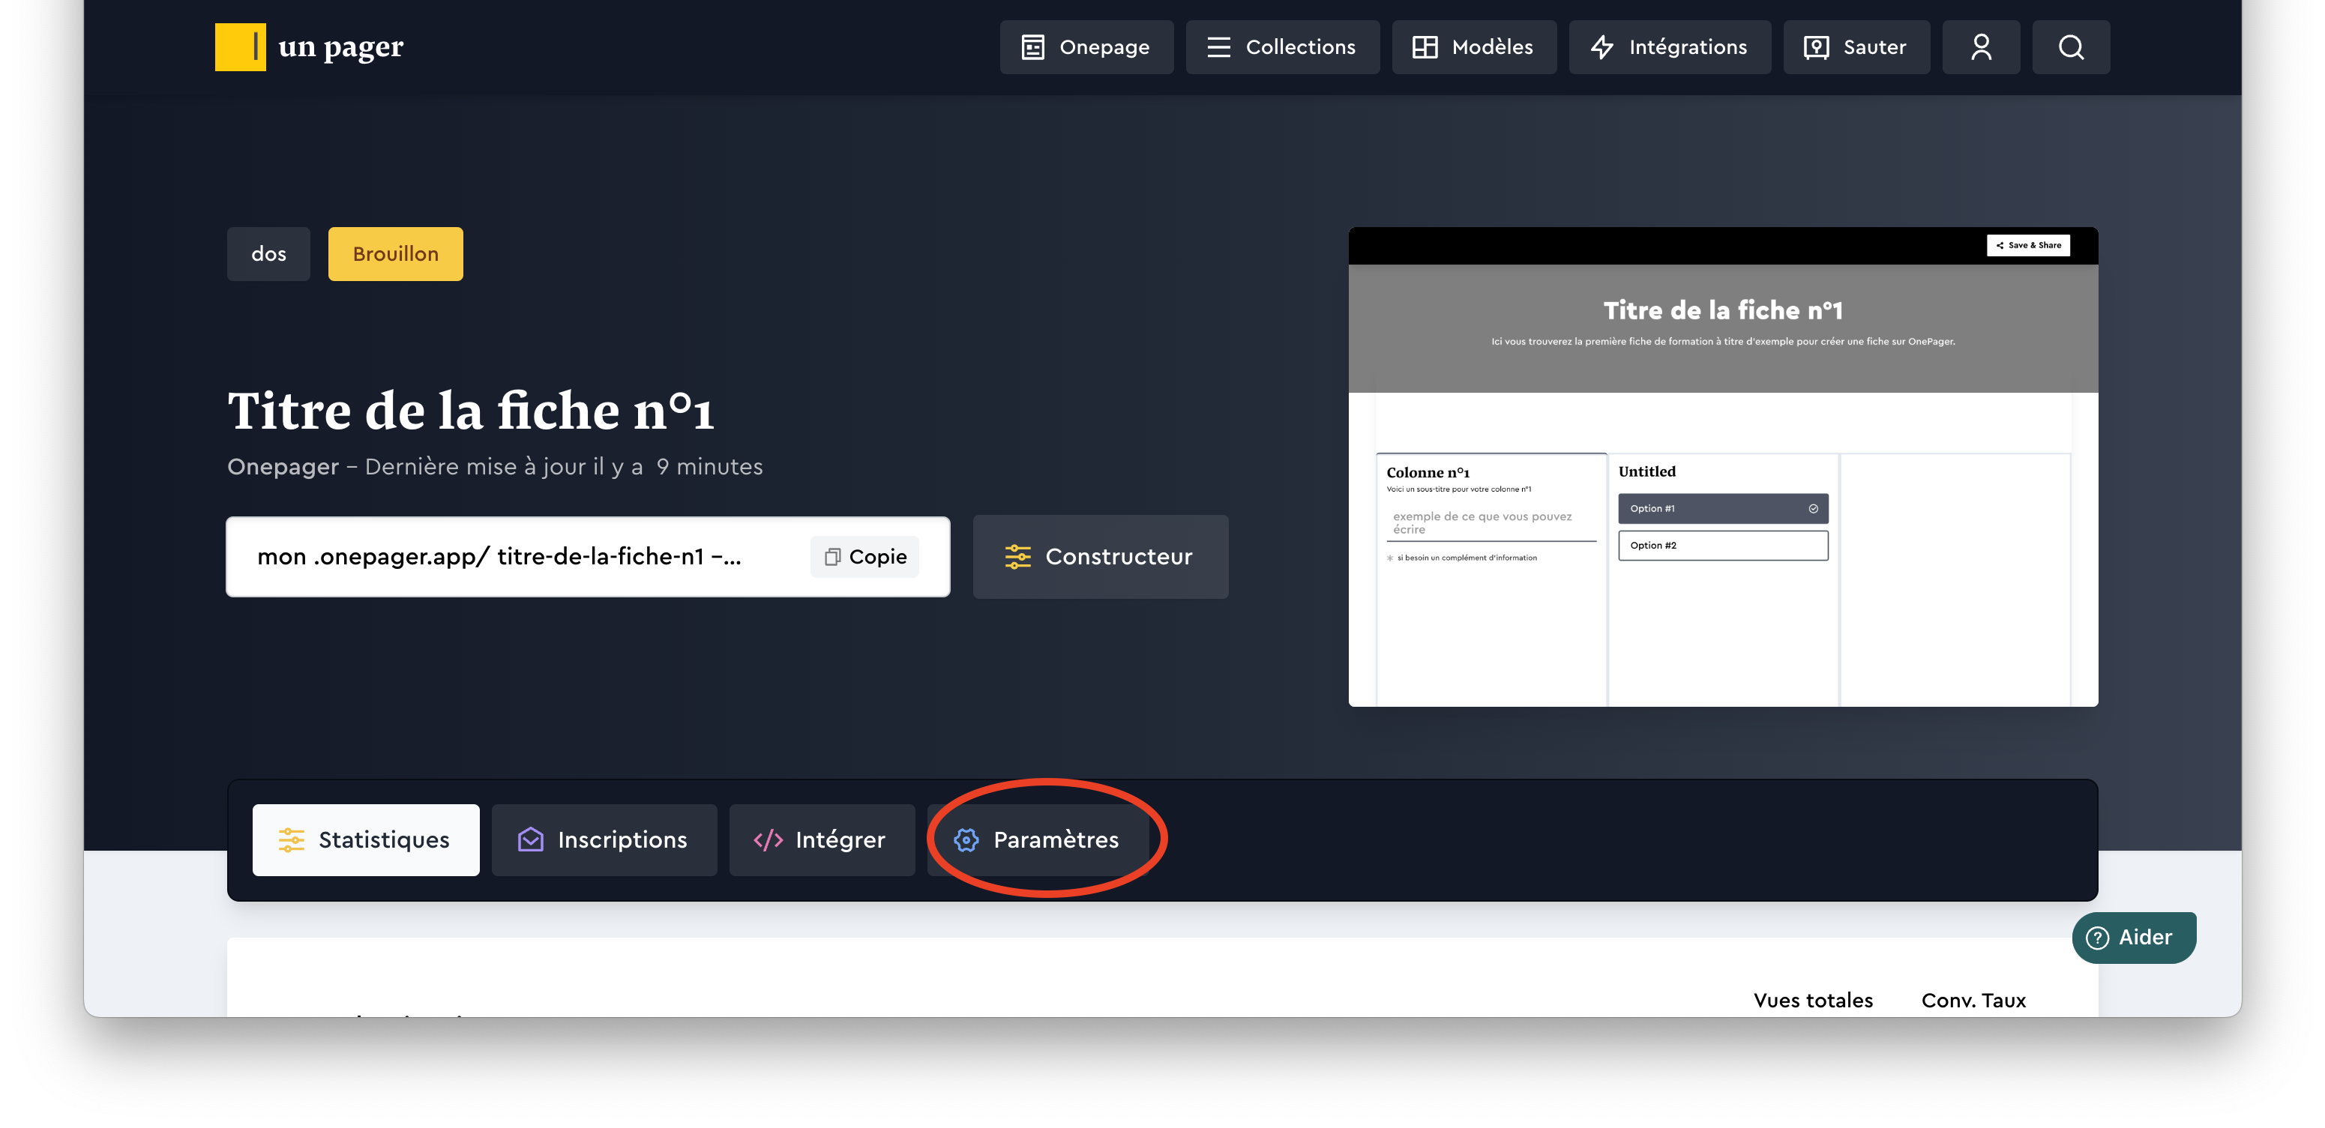Viewport: 2325px width, 1128px height.
Task: Click Save & Share in preview
Action: click(x=2027, y=245)
